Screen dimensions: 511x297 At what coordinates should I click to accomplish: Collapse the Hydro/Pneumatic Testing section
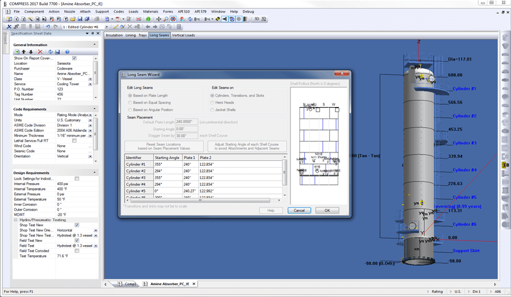point(16,220)
